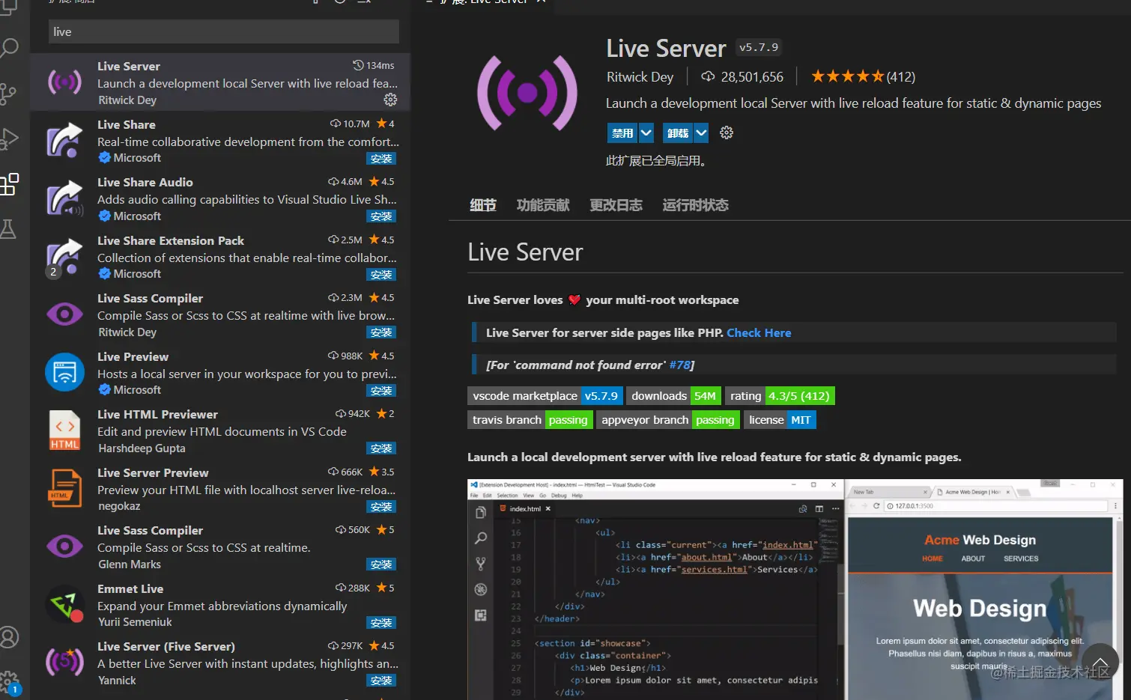This screenshot has height=700, width=1131.
Task: Open Run and Debug view
Action: pos(9,139)
